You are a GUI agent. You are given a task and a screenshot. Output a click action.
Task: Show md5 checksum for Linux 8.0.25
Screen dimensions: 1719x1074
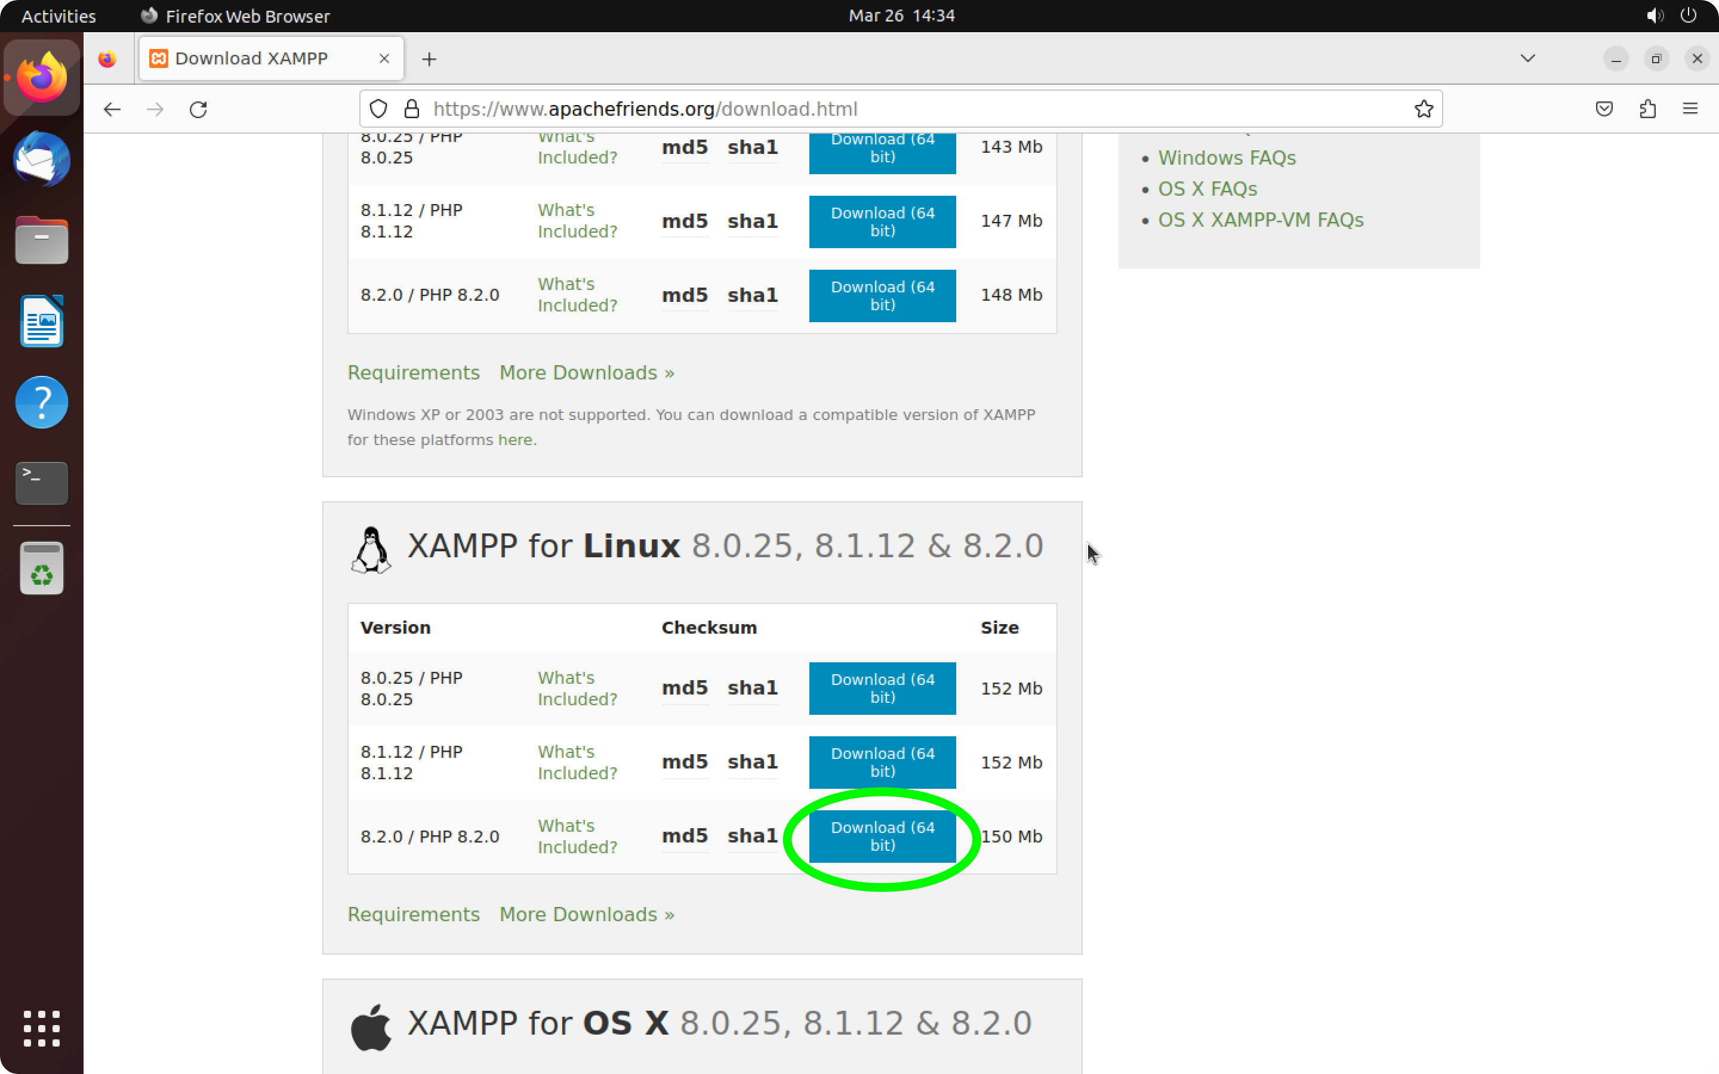685,689
